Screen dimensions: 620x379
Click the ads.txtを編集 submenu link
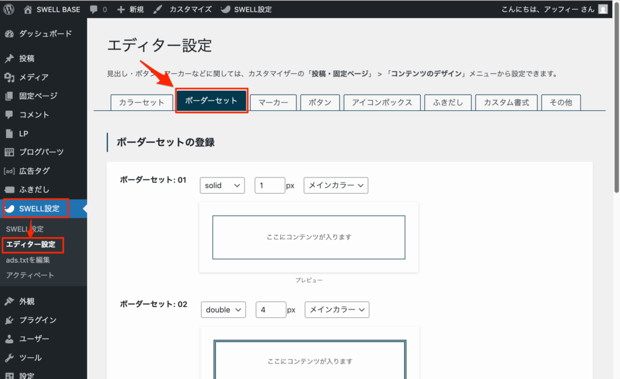click(28, 260)
